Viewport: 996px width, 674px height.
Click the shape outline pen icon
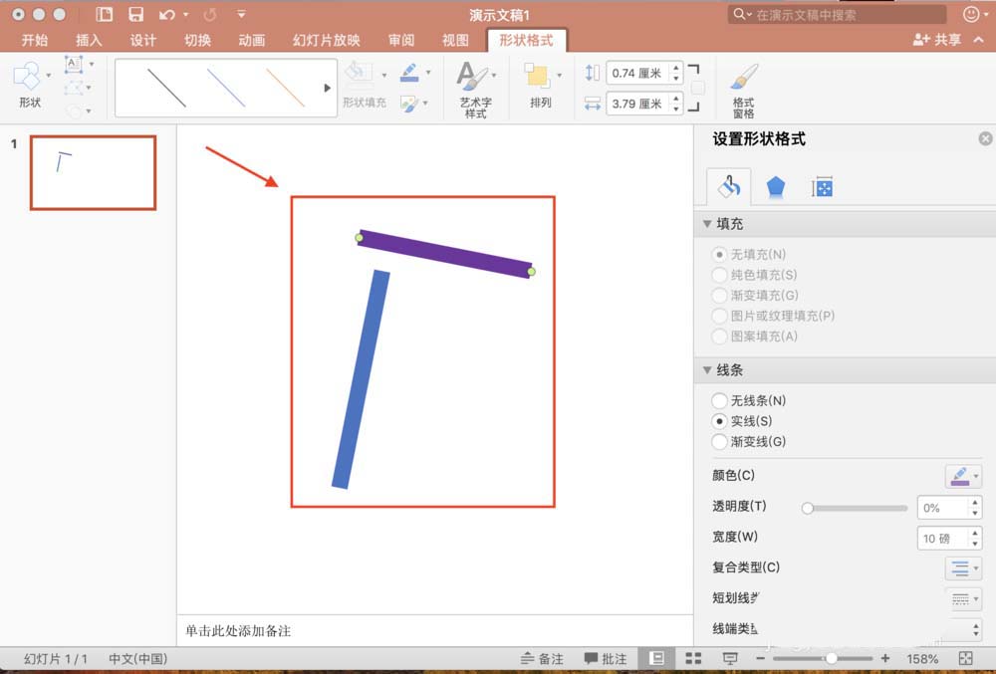409,73
